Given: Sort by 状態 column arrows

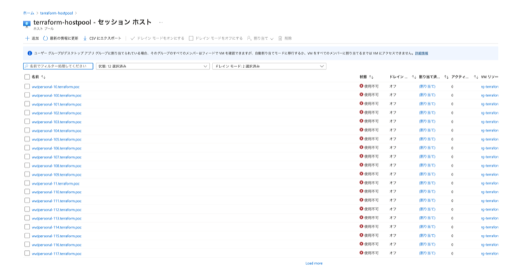Looking at the screenshot, I should click(372, 77).
